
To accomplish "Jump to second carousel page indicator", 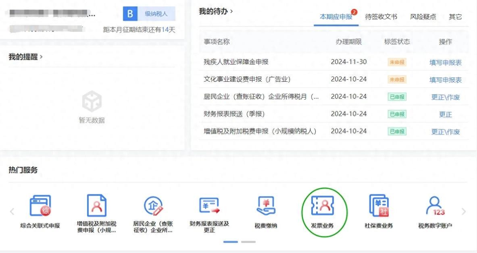I will (x=248, y=242).
